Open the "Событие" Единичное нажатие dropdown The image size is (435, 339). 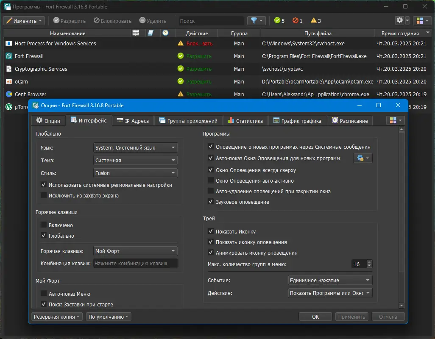coord(329,280)
